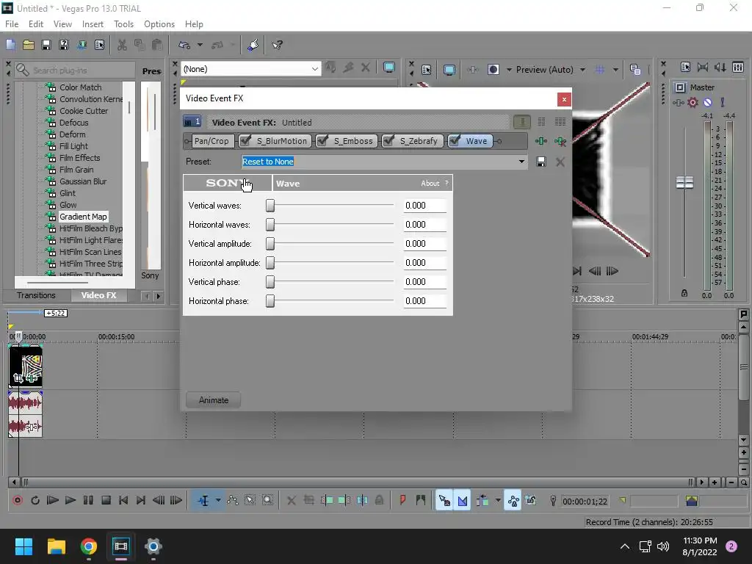The image size is (752, 564).
Task: Uncheck the S_Zebrafy effect checkbox
Action: pyautogui.click(x=388, y=140)
